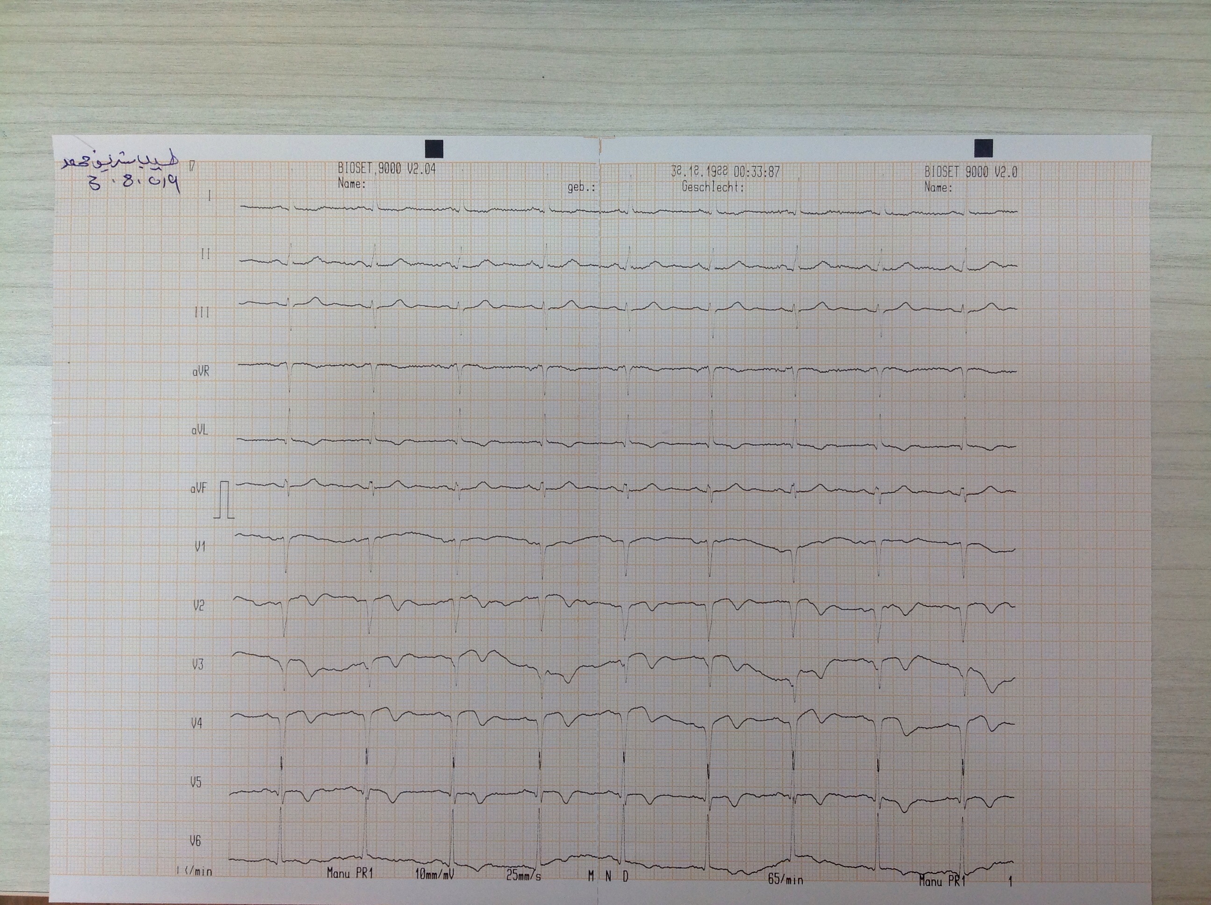Click the left Manu PR1 footer text
The height and width of the screenshot is (905, 1211).
pos(349,873)
